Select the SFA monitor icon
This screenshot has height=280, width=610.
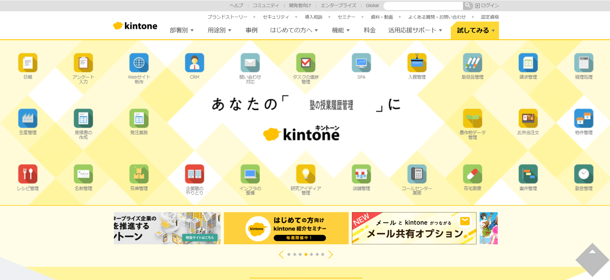coord(361,63)
